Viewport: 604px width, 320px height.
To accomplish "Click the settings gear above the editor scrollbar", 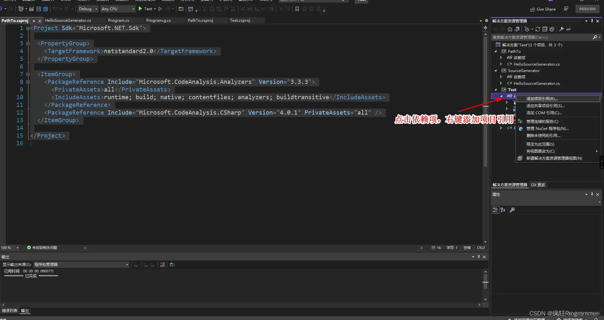I will pyautogui.click(x=487, y=20).
